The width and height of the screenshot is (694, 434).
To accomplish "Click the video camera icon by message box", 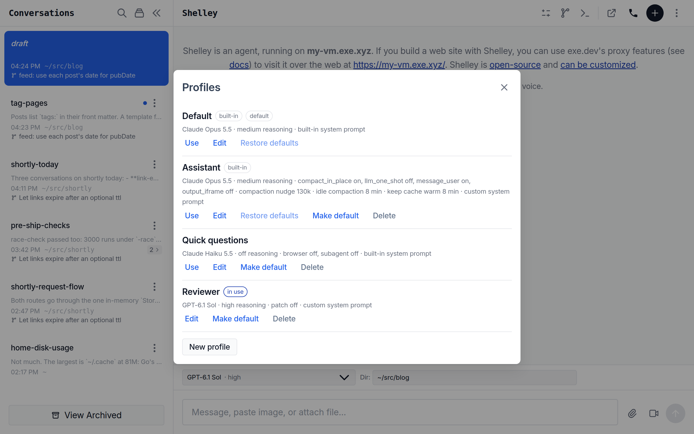I will click(x=654, y=413).
